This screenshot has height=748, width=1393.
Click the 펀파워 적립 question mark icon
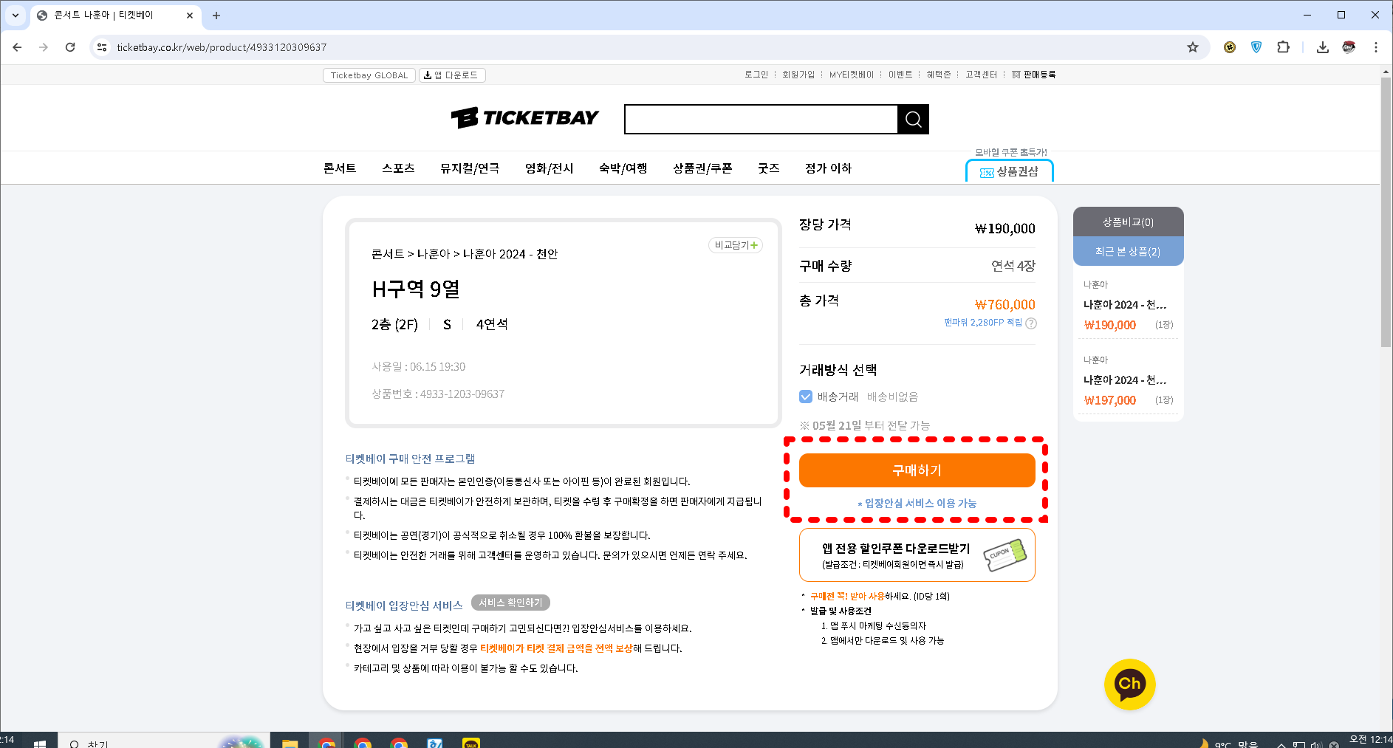(x=1031, y=323)
